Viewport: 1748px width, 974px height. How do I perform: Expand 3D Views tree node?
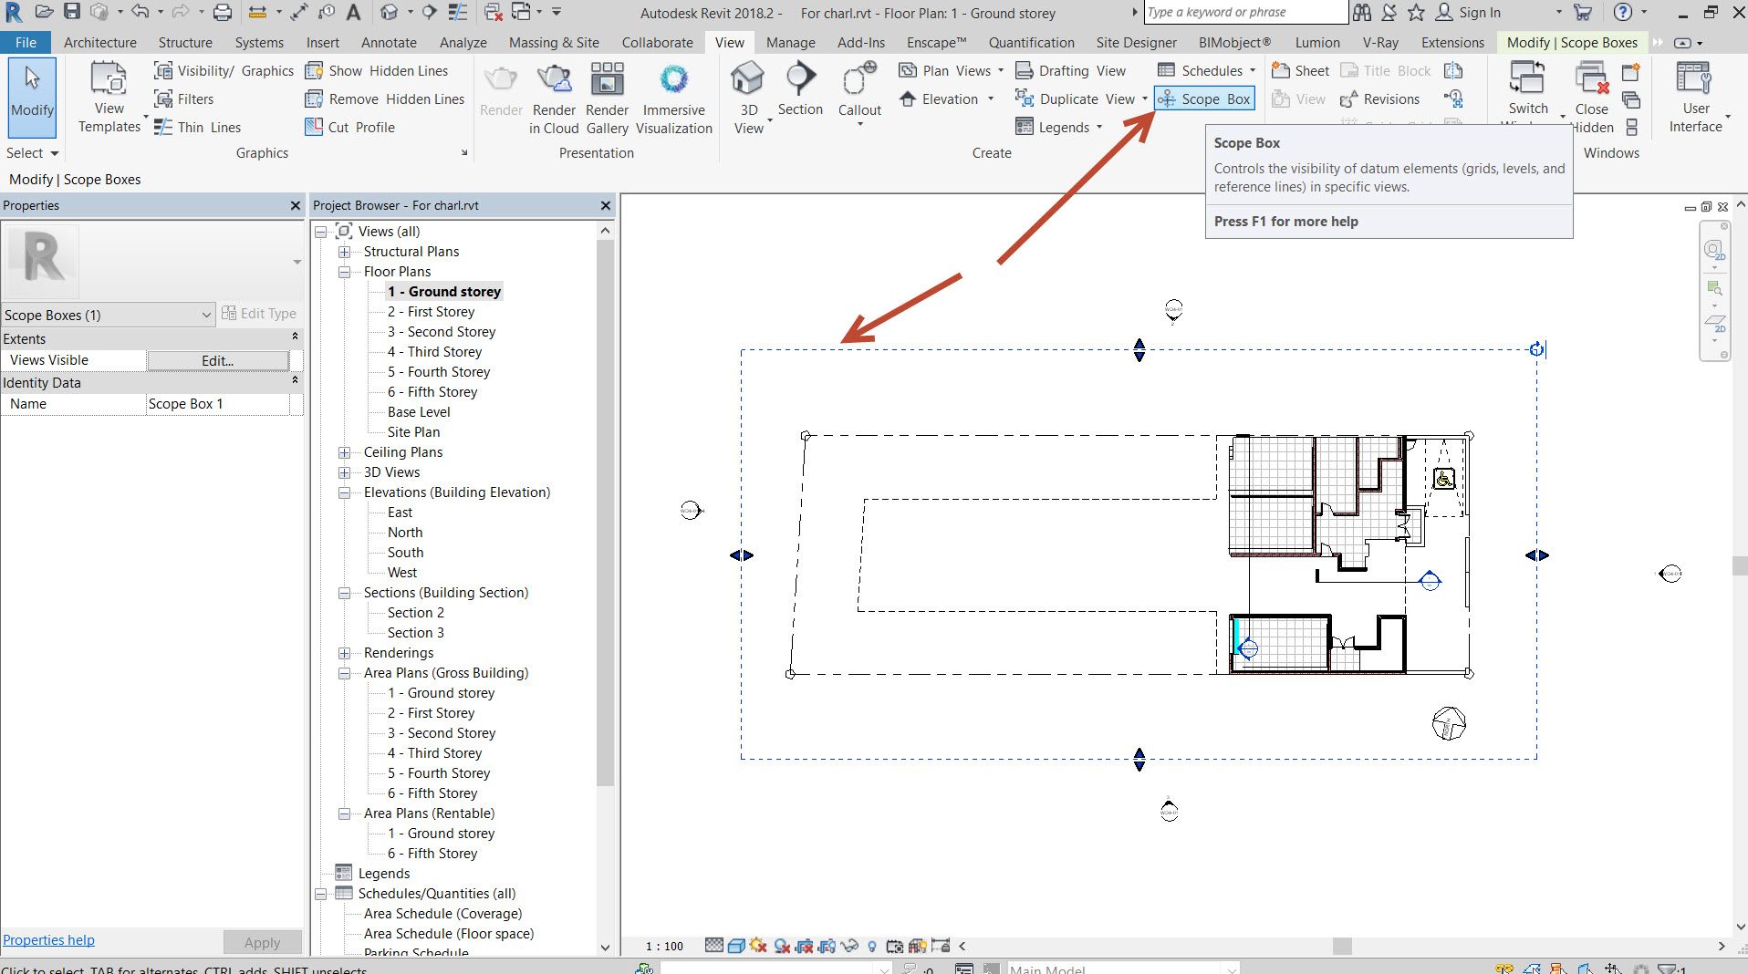344,472
